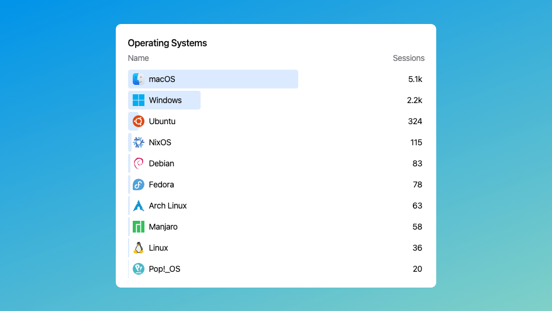This screenshot has width=552, height=311.
Task: Click the Windows sessions value 2.2k
Action: tap(415, 100)
